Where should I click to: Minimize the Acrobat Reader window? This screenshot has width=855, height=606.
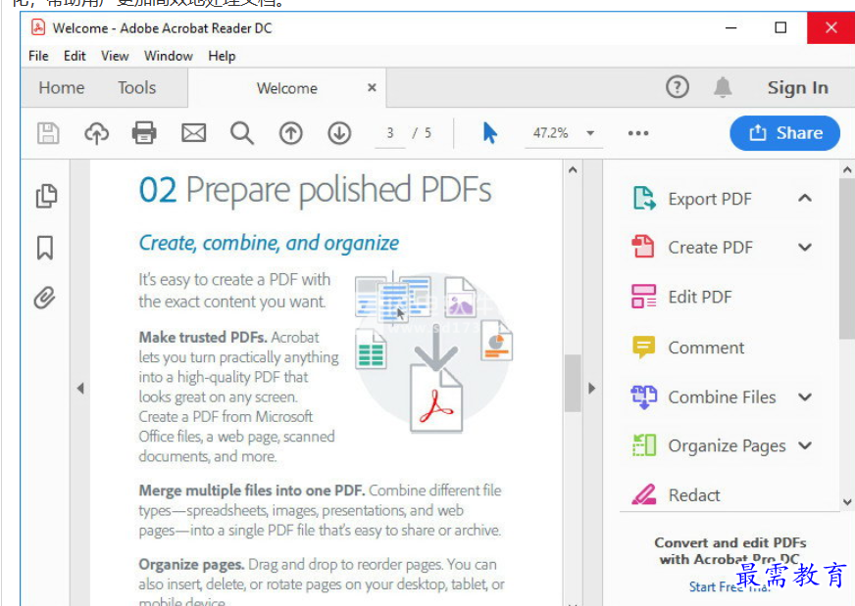pos(731,27)
